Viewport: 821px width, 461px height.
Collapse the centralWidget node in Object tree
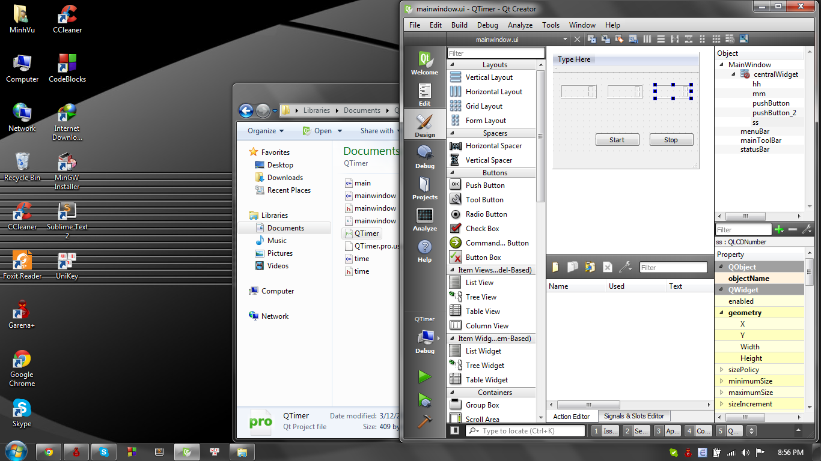[x=734, y=74]
